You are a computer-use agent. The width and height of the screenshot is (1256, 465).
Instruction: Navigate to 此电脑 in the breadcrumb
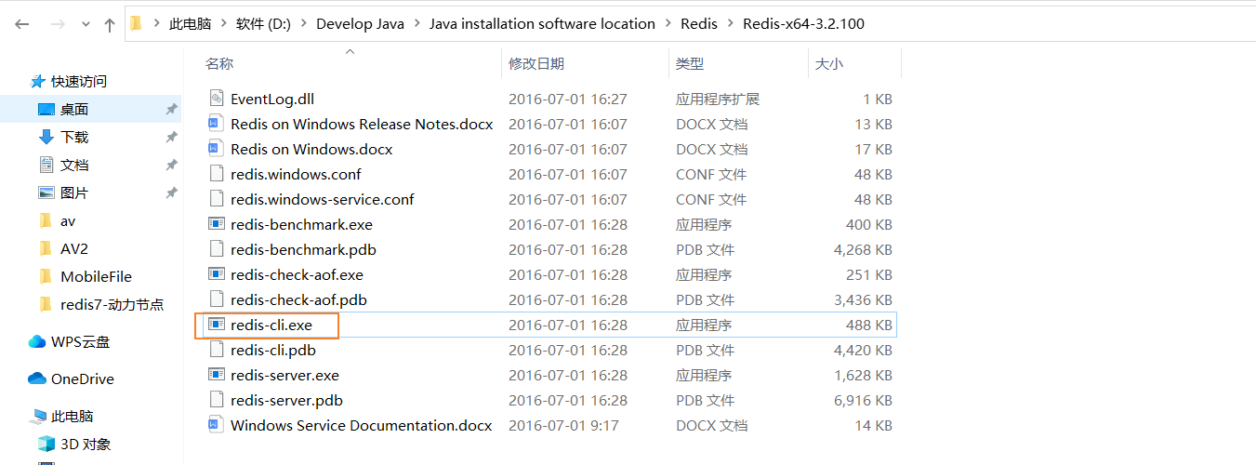pos(190,23)
